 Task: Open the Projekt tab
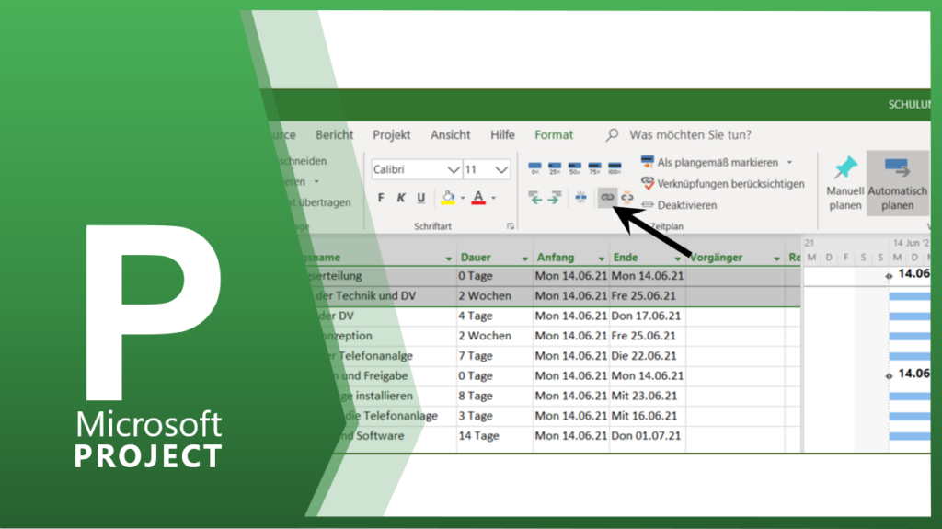pyautogui.click(x=391, y=134)
